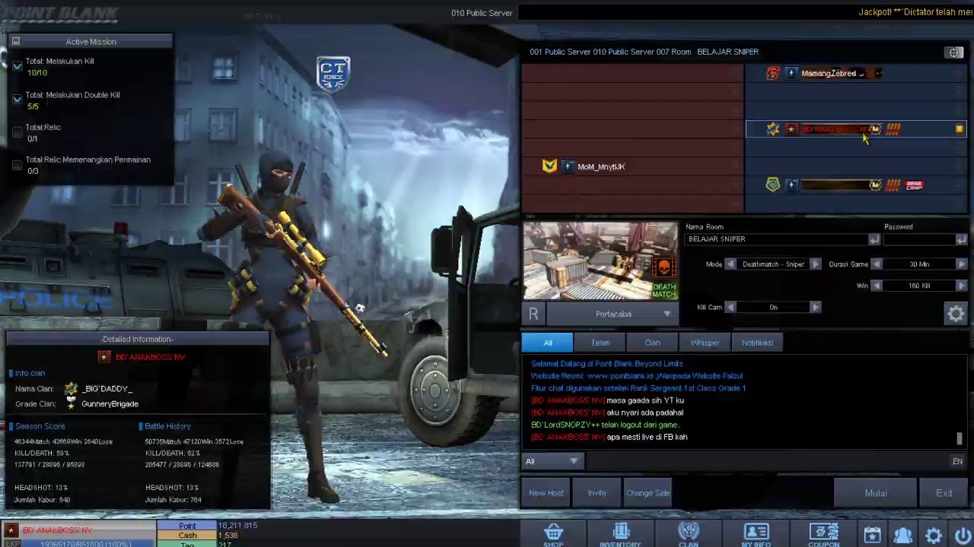The height and width of the screenshot is (547, 974).
Task: Click the GunneryBrigade grade icon
Action: click(x=72, y=403)
